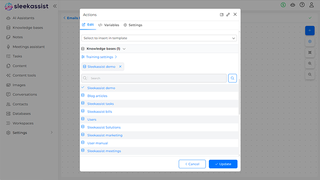Collapse the sidebar with the double chevron
320x180 pixels.
[x=55, y=6]
